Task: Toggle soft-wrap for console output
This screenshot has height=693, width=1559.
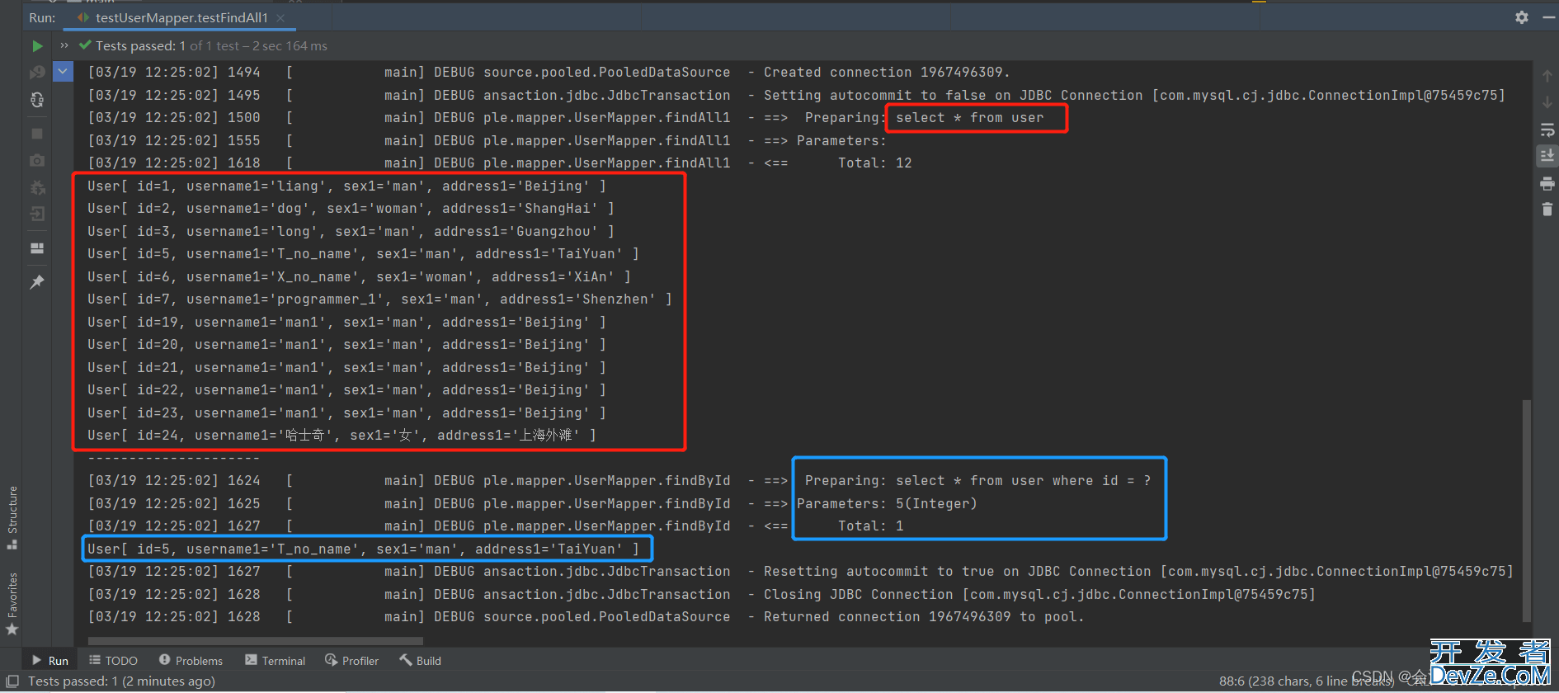Action: 1547,130
